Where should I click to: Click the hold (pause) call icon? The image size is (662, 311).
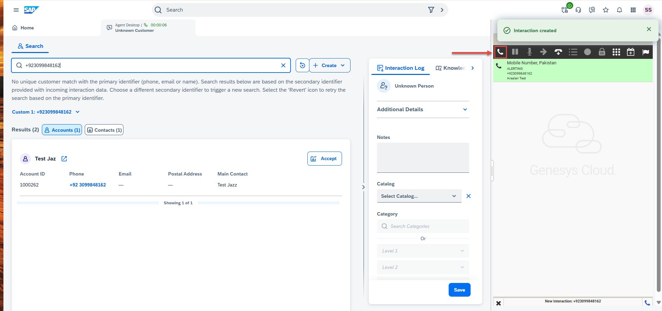[x=515, y=52]
